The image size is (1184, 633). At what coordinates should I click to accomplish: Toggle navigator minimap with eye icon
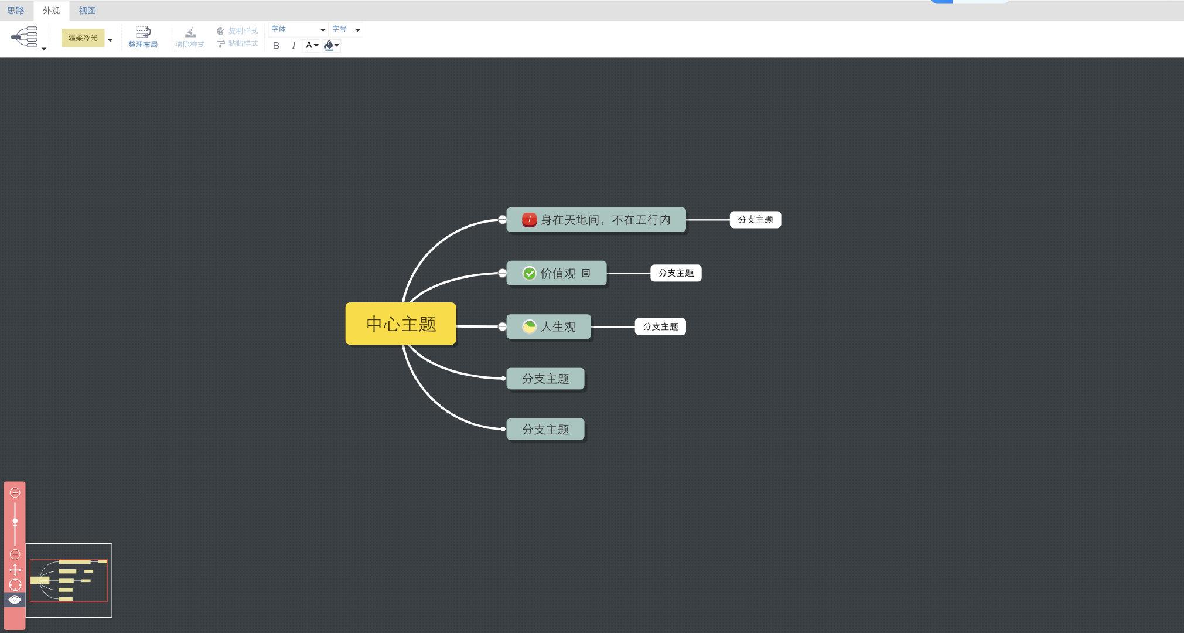click(x=15, y=600)
